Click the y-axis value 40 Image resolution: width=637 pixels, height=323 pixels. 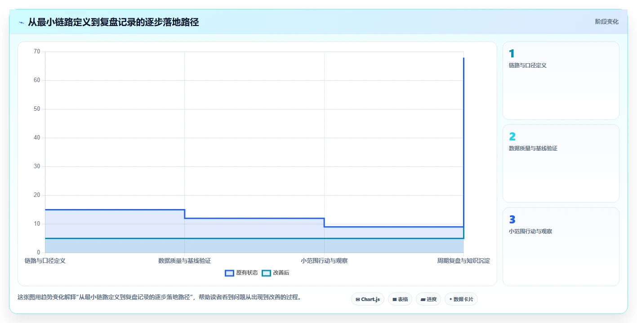[37, 138]
